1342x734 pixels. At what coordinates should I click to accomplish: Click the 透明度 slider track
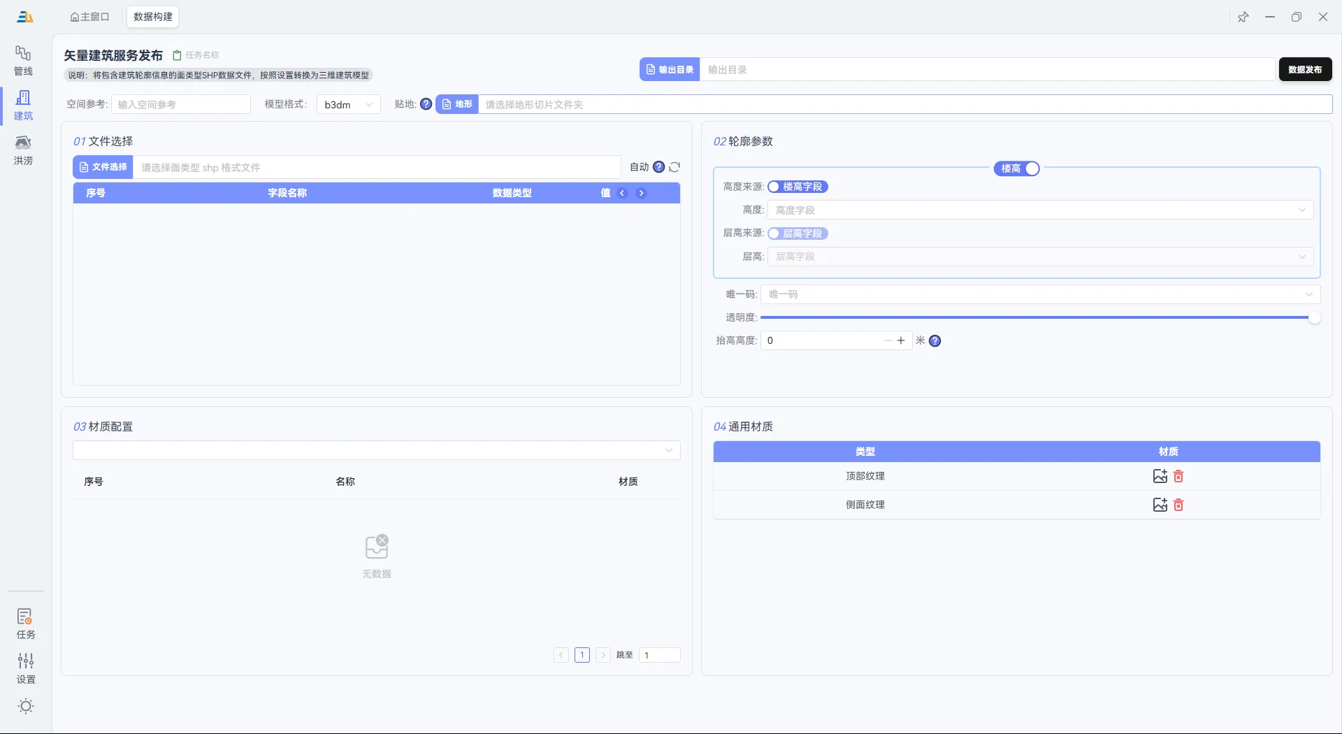[1034, 317]
